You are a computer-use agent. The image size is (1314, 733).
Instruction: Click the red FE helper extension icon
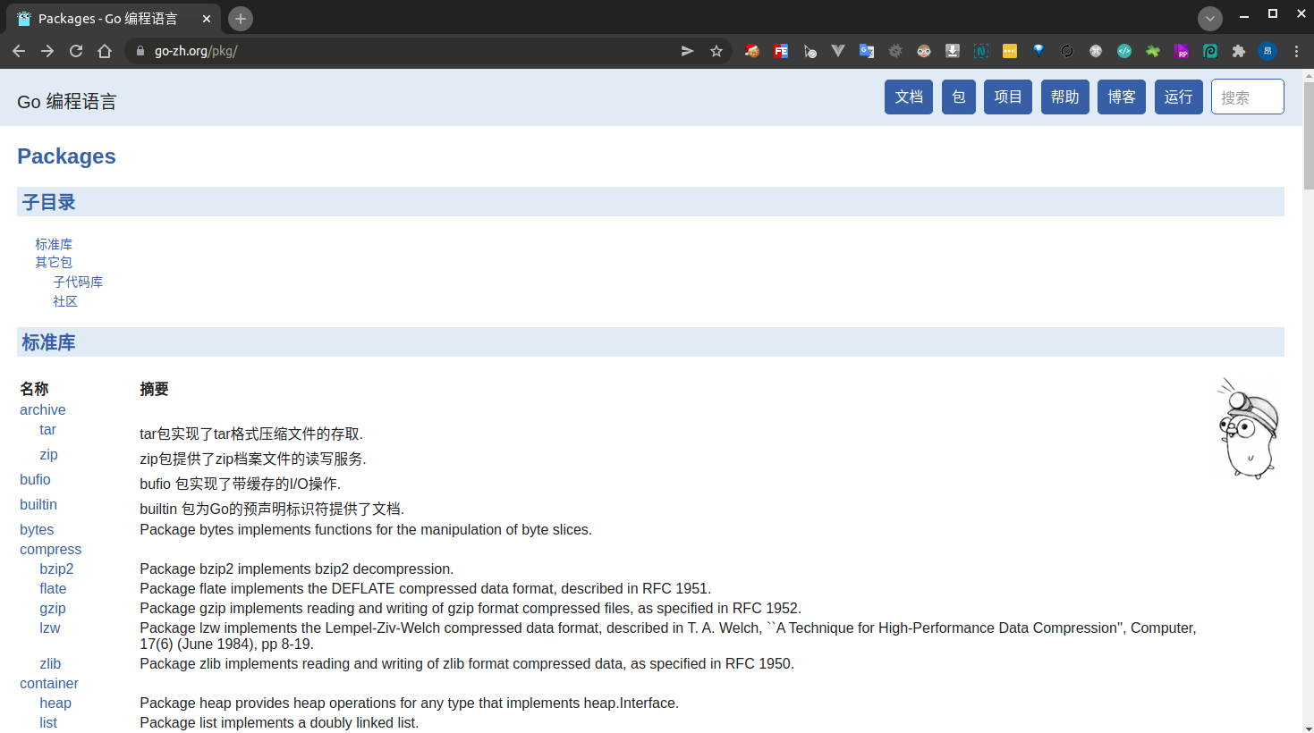pyautogui.click(x=781, y=51)
